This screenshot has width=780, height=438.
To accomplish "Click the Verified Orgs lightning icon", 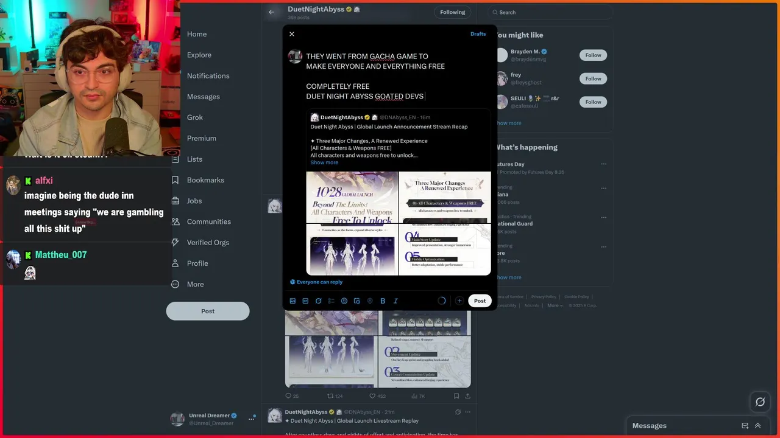I will [x=175, y=242].
